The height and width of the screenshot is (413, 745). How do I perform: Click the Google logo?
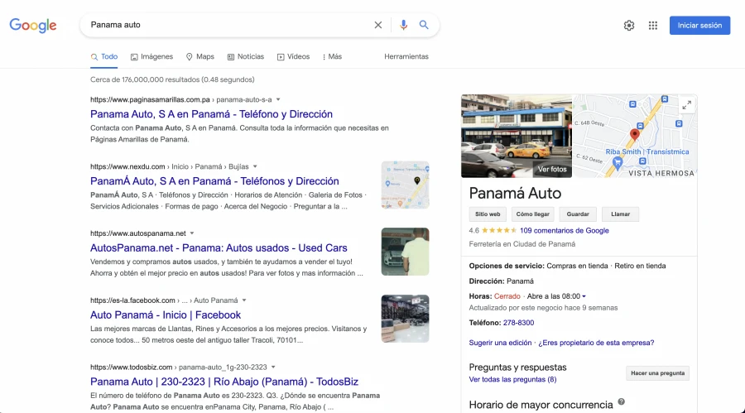click(x=33, y=25)
